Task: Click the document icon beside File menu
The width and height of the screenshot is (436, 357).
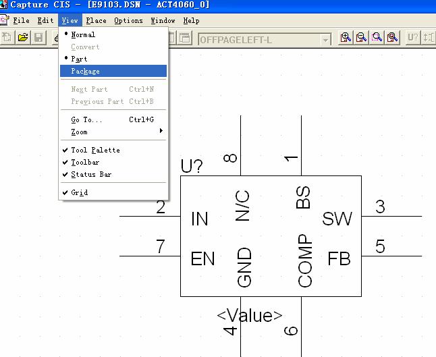Action: tap(5, 20)
